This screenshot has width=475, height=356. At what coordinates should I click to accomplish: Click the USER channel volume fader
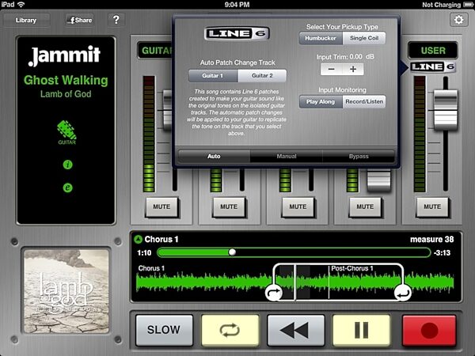click(445, 110)
